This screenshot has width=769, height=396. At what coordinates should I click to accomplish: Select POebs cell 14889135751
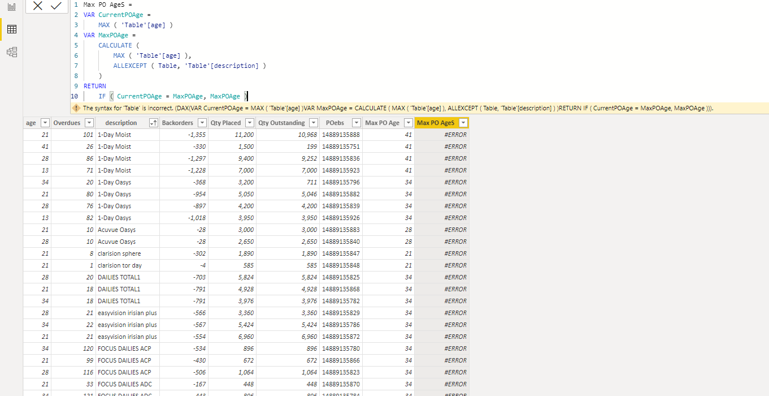(x=341, y=147)
